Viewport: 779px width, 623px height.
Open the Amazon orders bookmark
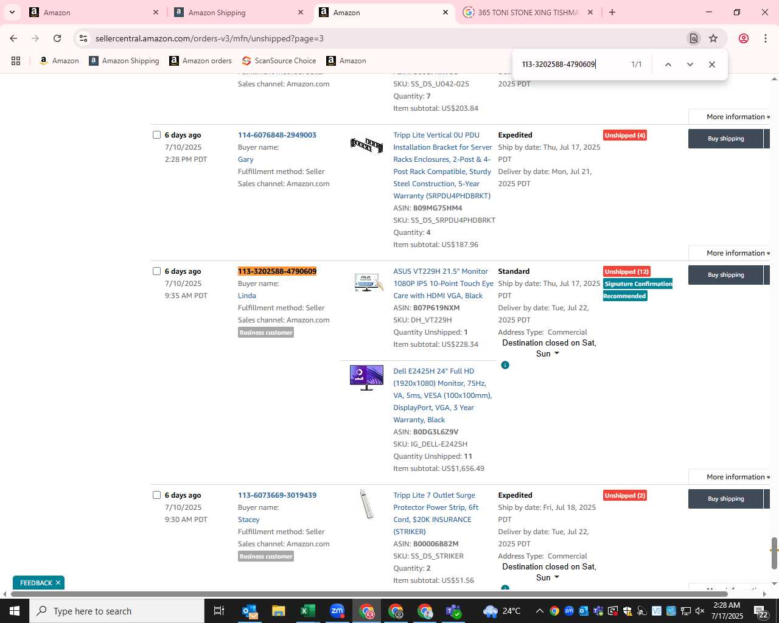click(x=200, y=61)
